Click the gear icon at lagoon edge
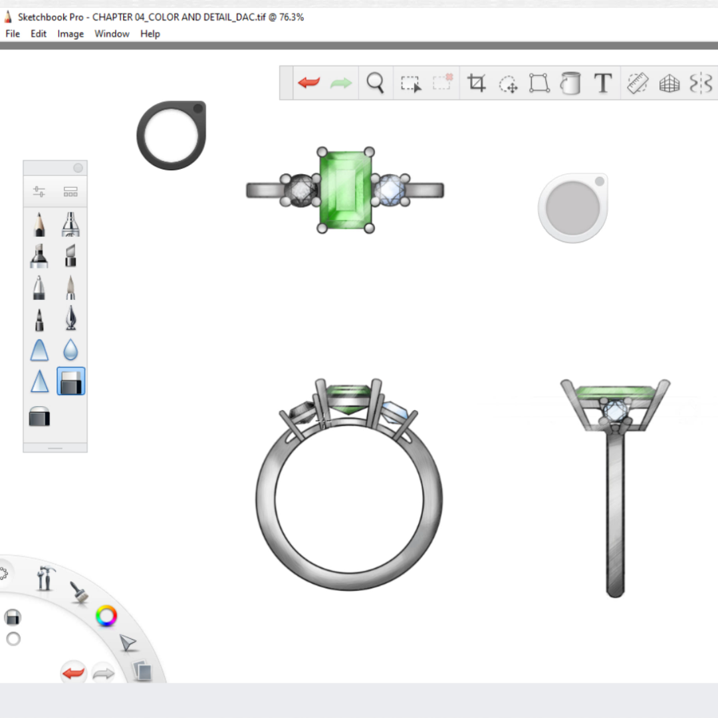 [x=4, y=573]
